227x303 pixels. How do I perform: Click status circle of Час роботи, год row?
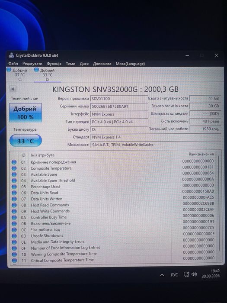[x=14, y=230]
